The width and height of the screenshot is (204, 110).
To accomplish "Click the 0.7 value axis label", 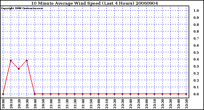I will 196,38.
